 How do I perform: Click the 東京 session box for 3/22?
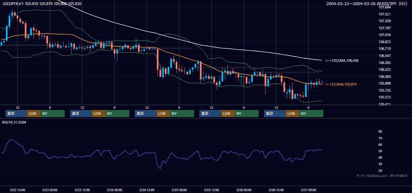(16, 114)
